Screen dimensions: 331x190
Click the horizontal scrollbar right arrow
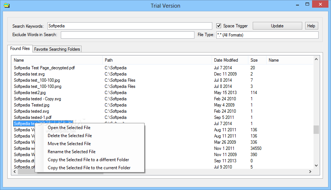(x=310, y=172)
